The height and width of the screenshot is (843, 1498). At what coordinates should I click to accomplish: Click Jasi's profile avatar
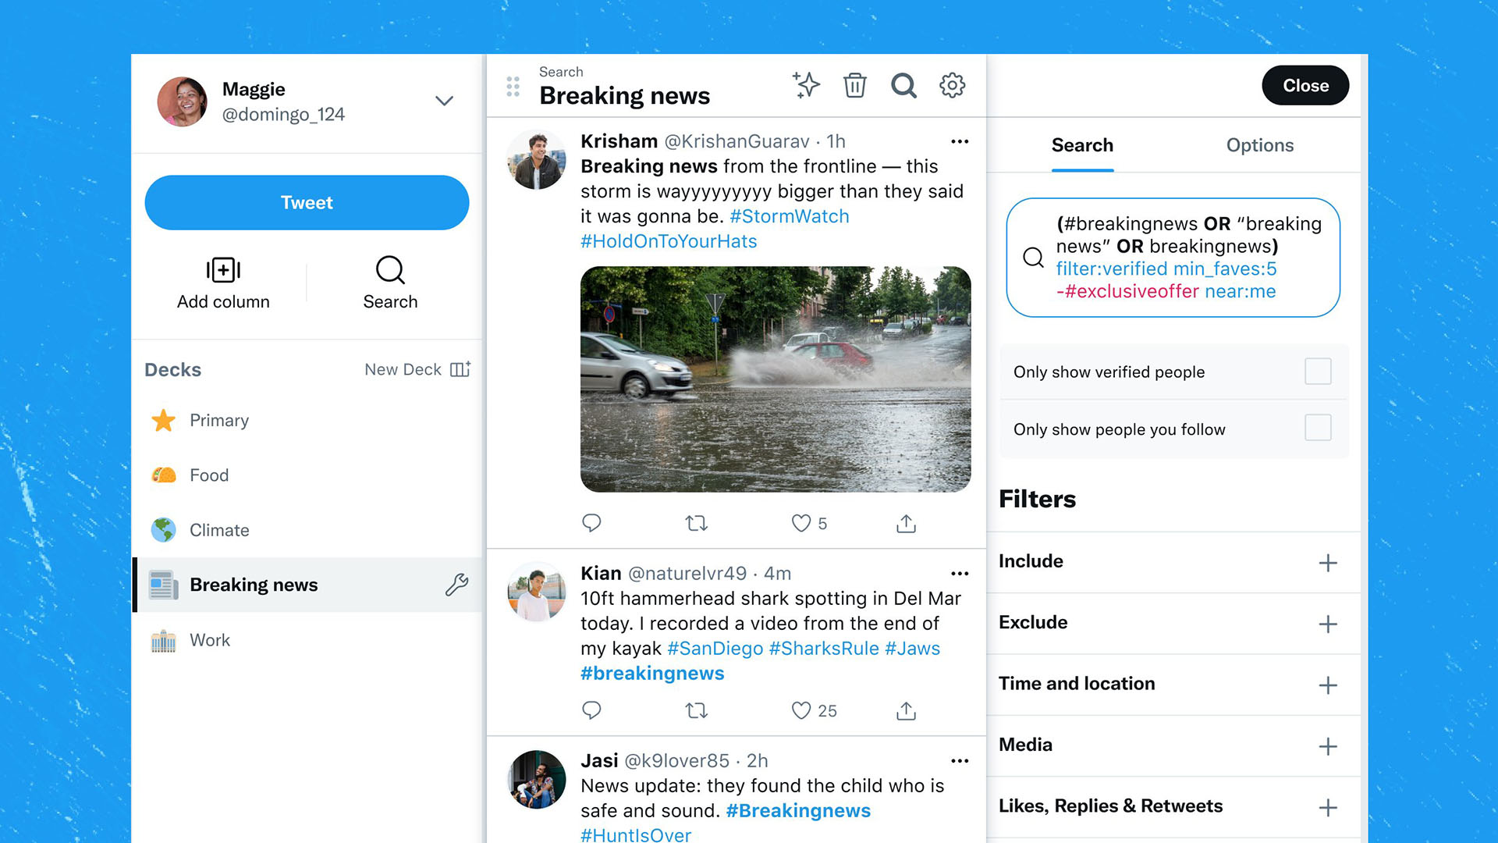coord(536,780)
